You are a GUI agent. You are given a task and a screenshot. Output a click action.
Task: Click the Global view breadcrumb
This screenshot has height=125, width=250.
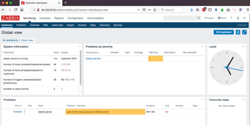tap(27, 40)
